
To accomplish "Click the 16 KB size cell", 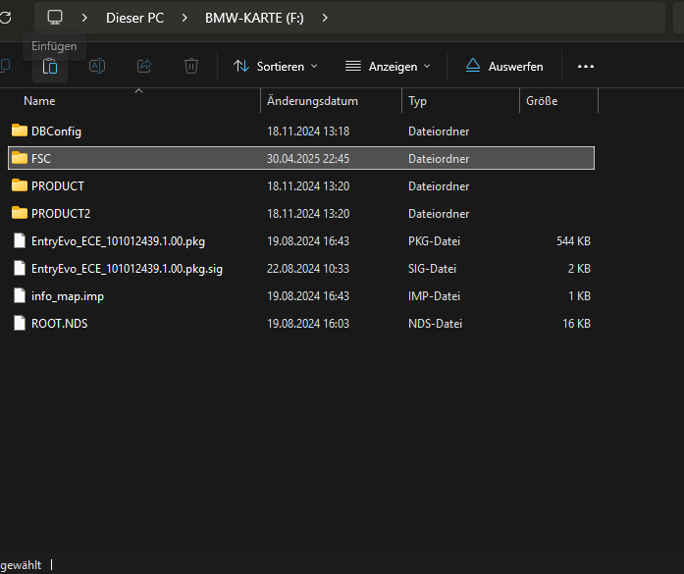I will coord(576,323).
